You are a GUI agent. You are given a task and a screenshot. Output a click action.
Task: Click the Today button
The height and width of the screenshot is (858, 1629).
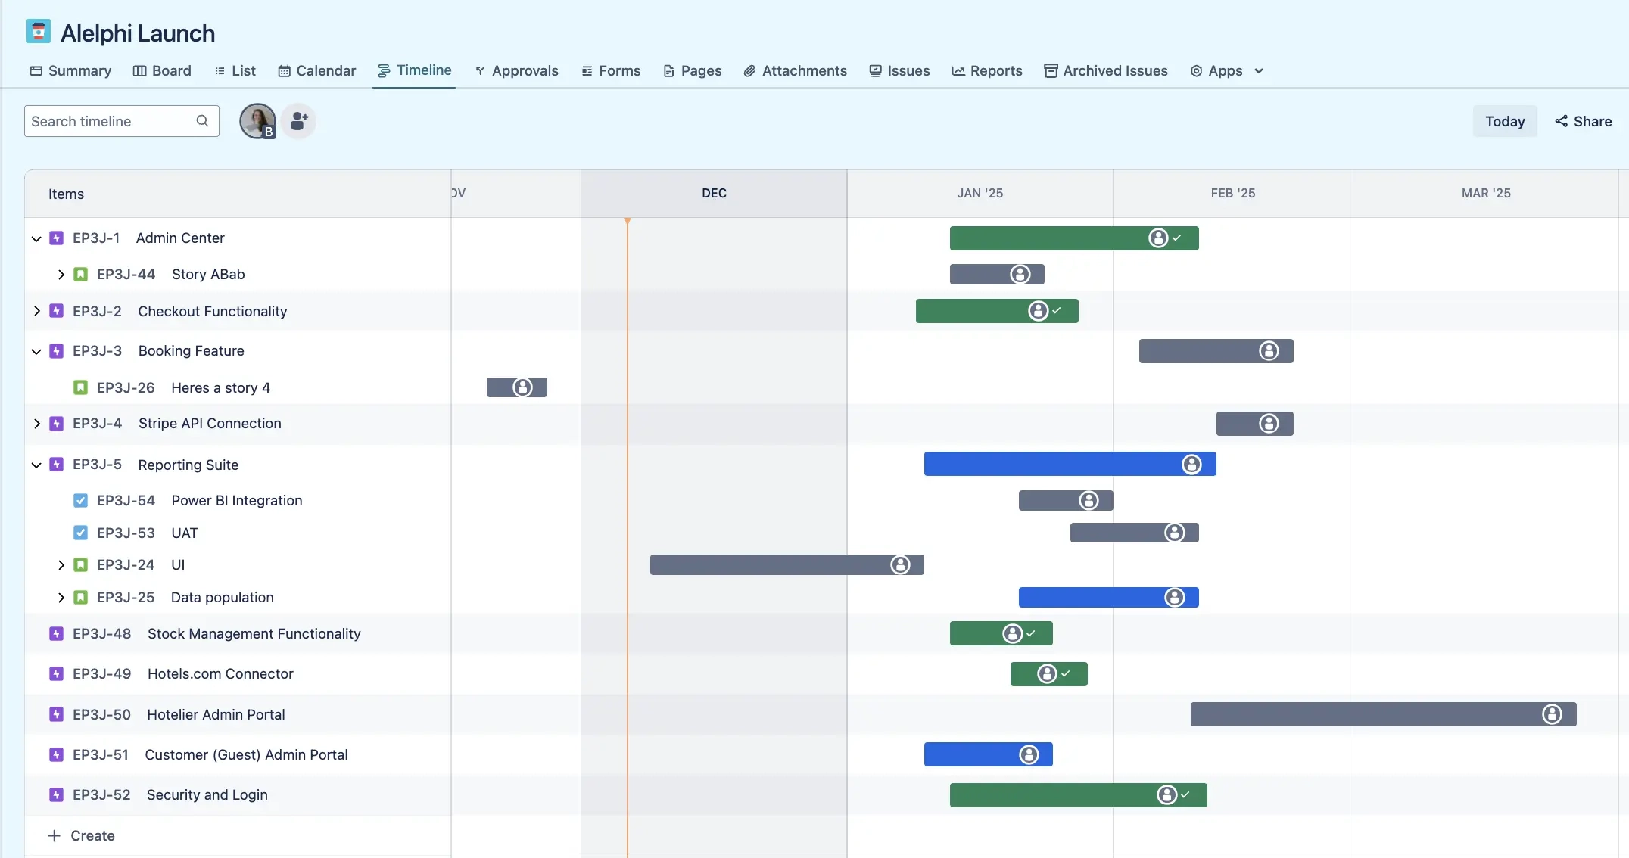tap(1505, 121)
